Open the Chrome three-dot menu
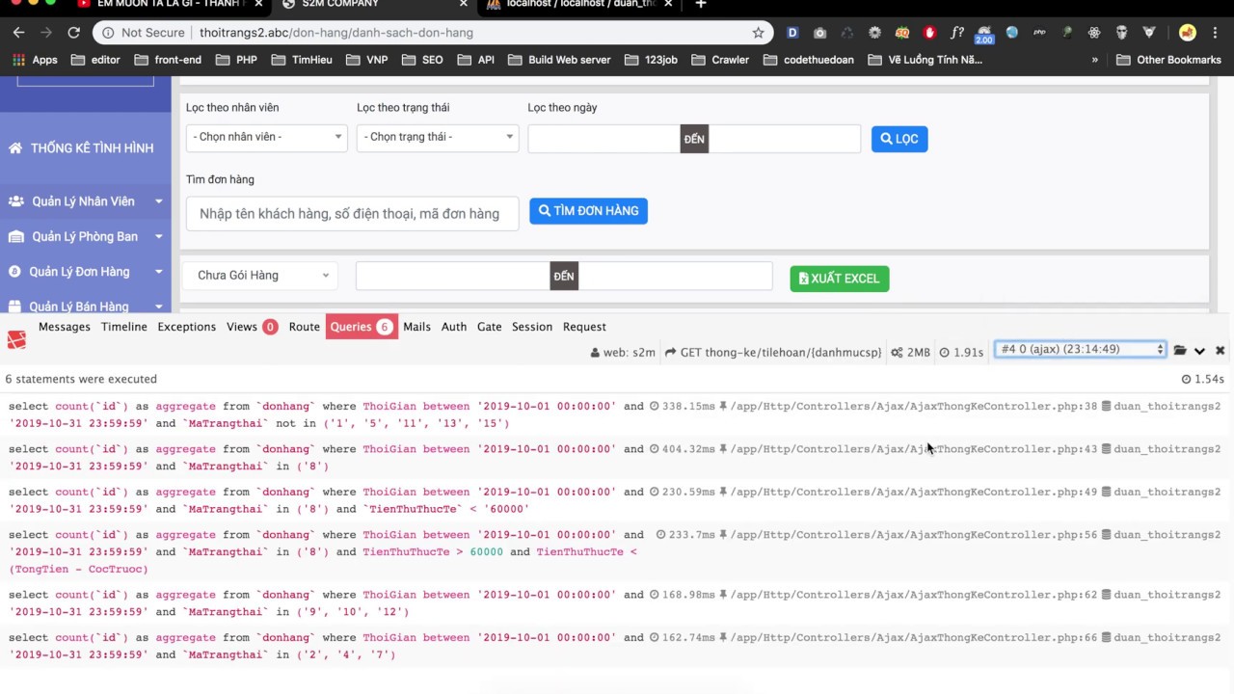The height and width of the screenshot is (694, 1234). pyautogui.click(x=1217, y=33)
